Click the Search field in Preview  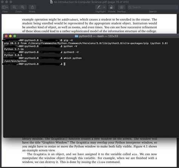(x=153, y=7)
